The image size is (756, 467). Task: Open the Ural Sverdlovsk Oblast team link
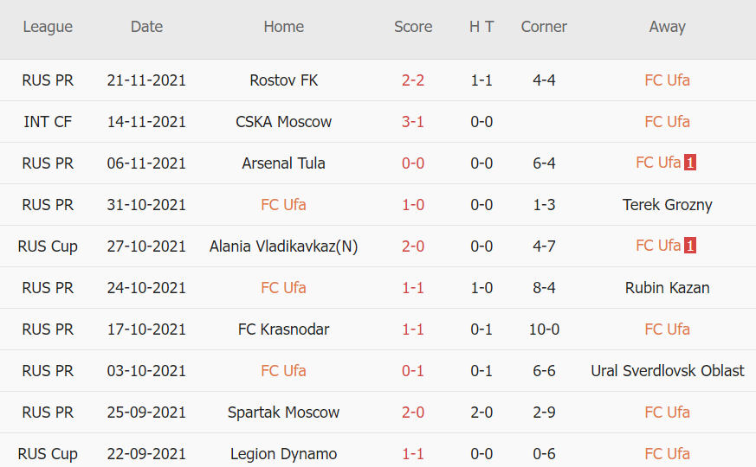pos(667,371)
